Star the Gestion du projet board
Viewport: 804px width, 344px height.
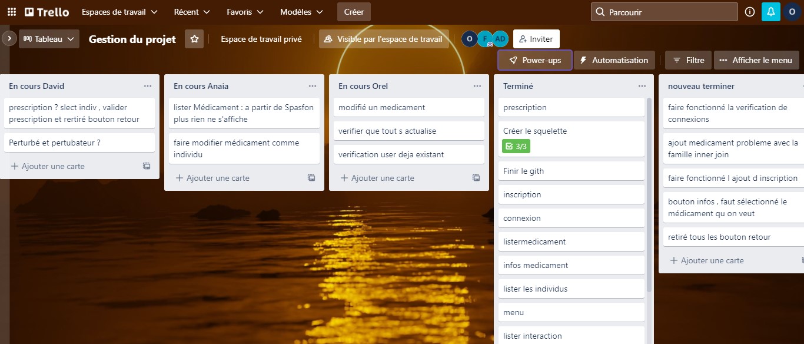(x=194, y=39)
